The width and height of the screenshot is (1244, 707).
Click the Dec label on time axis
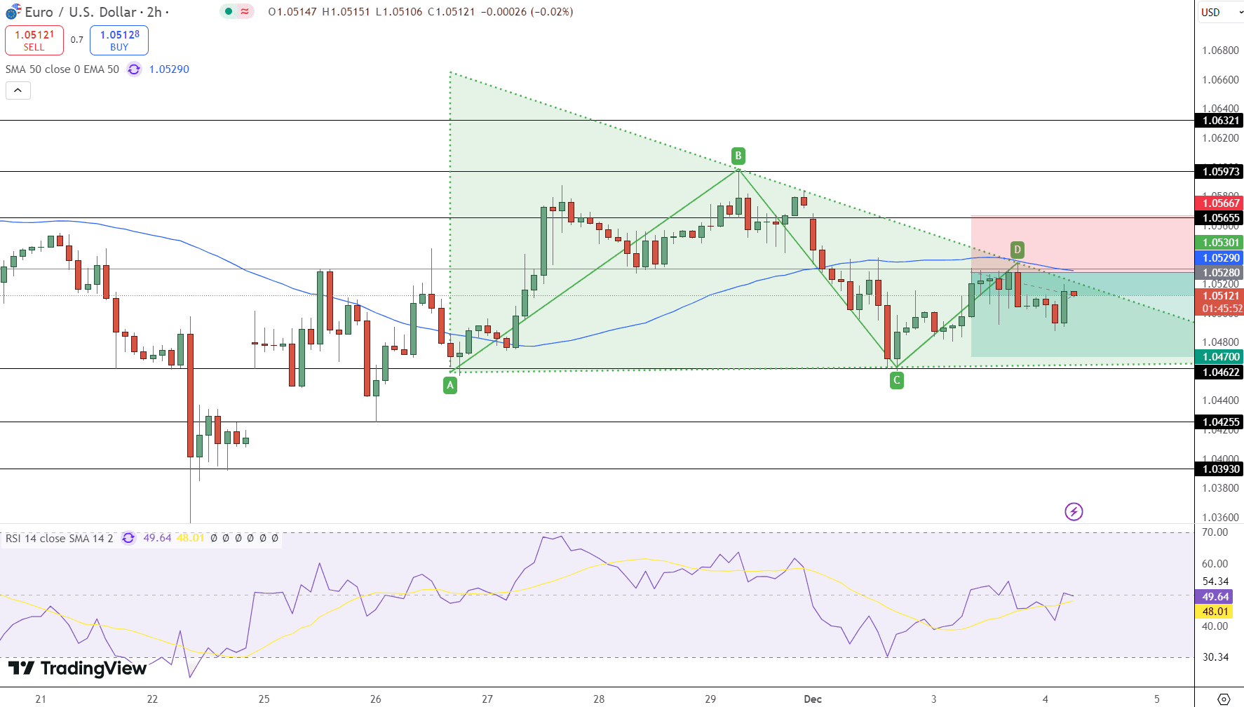click(x=813, y=699)
